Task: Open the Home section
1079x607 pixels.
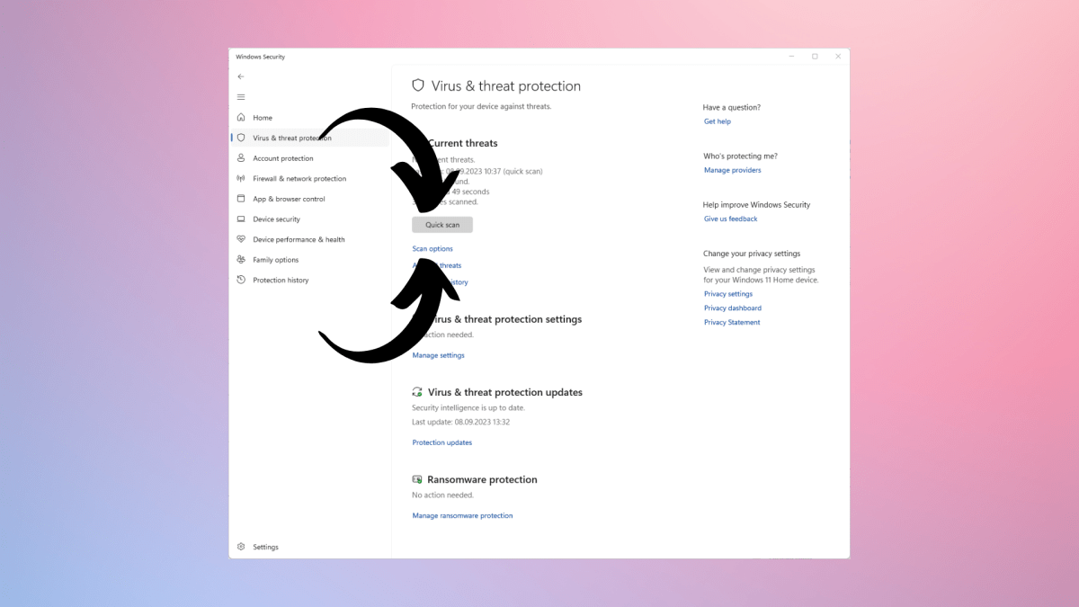Action: pyautogui.click(x=263, y=118)
